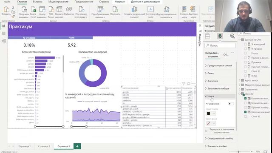This screenshot has height=153, width=272.
Task: Check the Продажа field checkbox
Action: [245, 62]
